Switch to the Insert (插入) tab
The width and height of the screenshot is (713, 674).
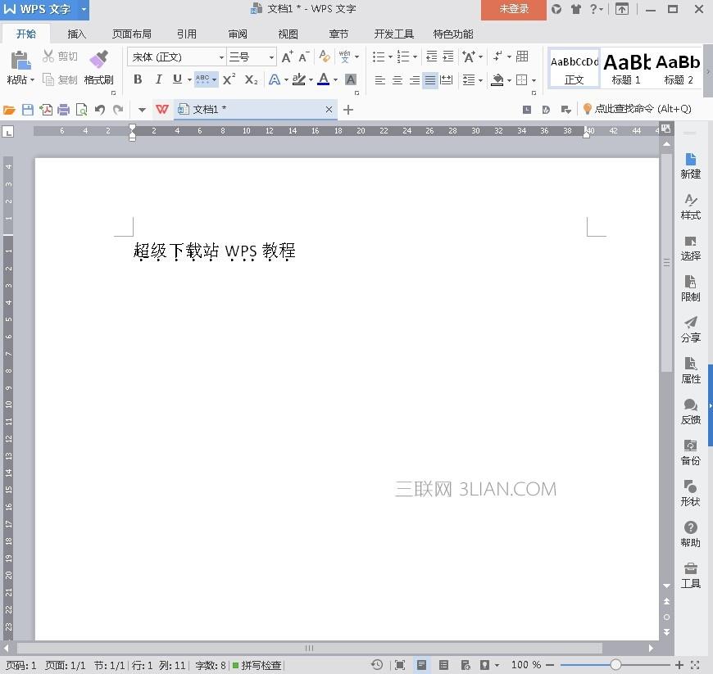click(x=77, y=34)
